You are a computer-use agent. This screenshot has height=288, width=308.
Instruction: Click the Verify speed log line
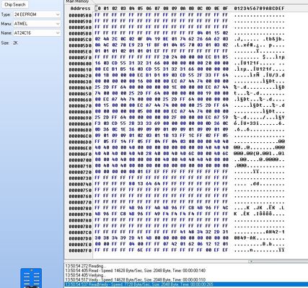136,280
